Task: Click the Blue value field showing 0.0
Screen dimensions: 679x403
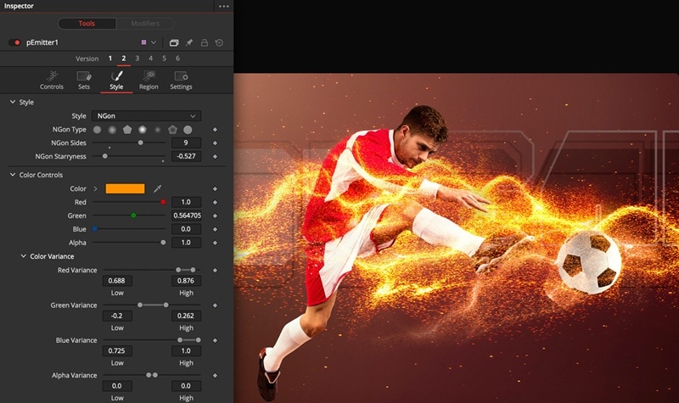Action: [186, 228]
